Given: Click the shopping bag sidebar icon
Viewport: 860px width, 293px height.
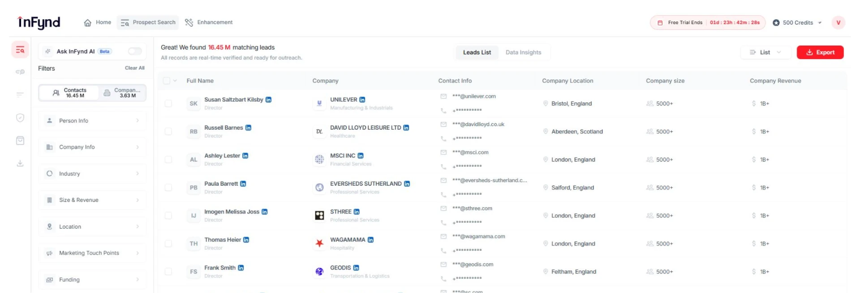Looking at the screenshot, I should [20, 140].
